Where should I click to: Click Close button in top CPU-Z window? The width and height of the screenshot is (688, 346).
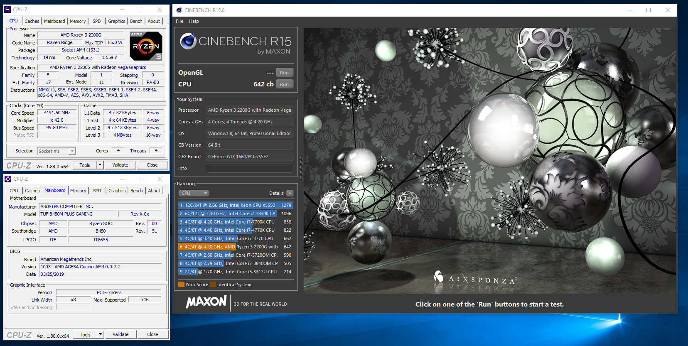(x=152, y=165)
